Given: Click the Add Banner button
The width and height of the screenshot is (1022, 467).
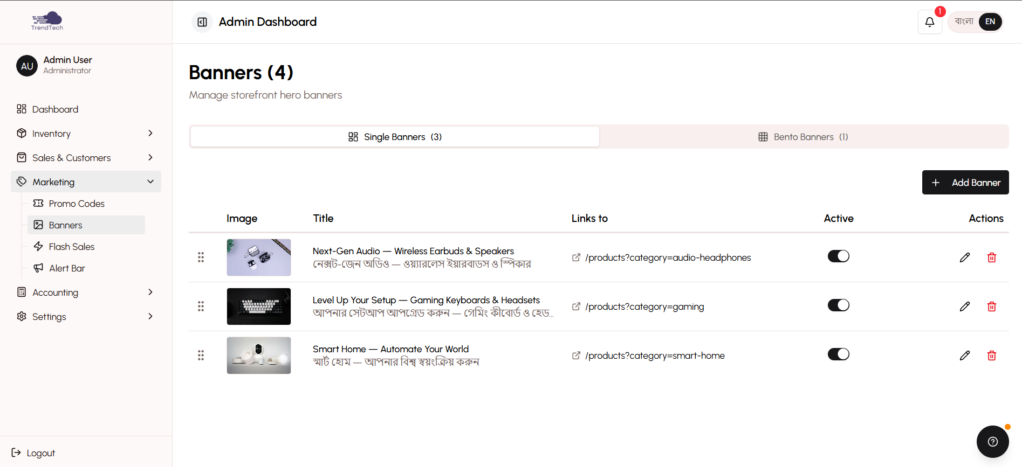Looking at the screenshot, I should (x=965, y=183).
